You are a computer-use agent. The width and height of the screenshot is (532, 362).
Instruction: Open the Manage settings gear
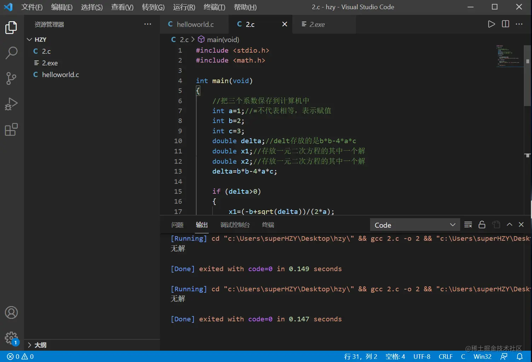pos(11,338)
